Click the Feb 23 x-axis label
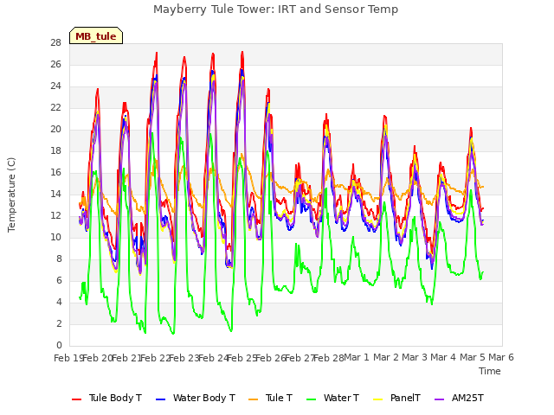 click(x=184, y=358)
